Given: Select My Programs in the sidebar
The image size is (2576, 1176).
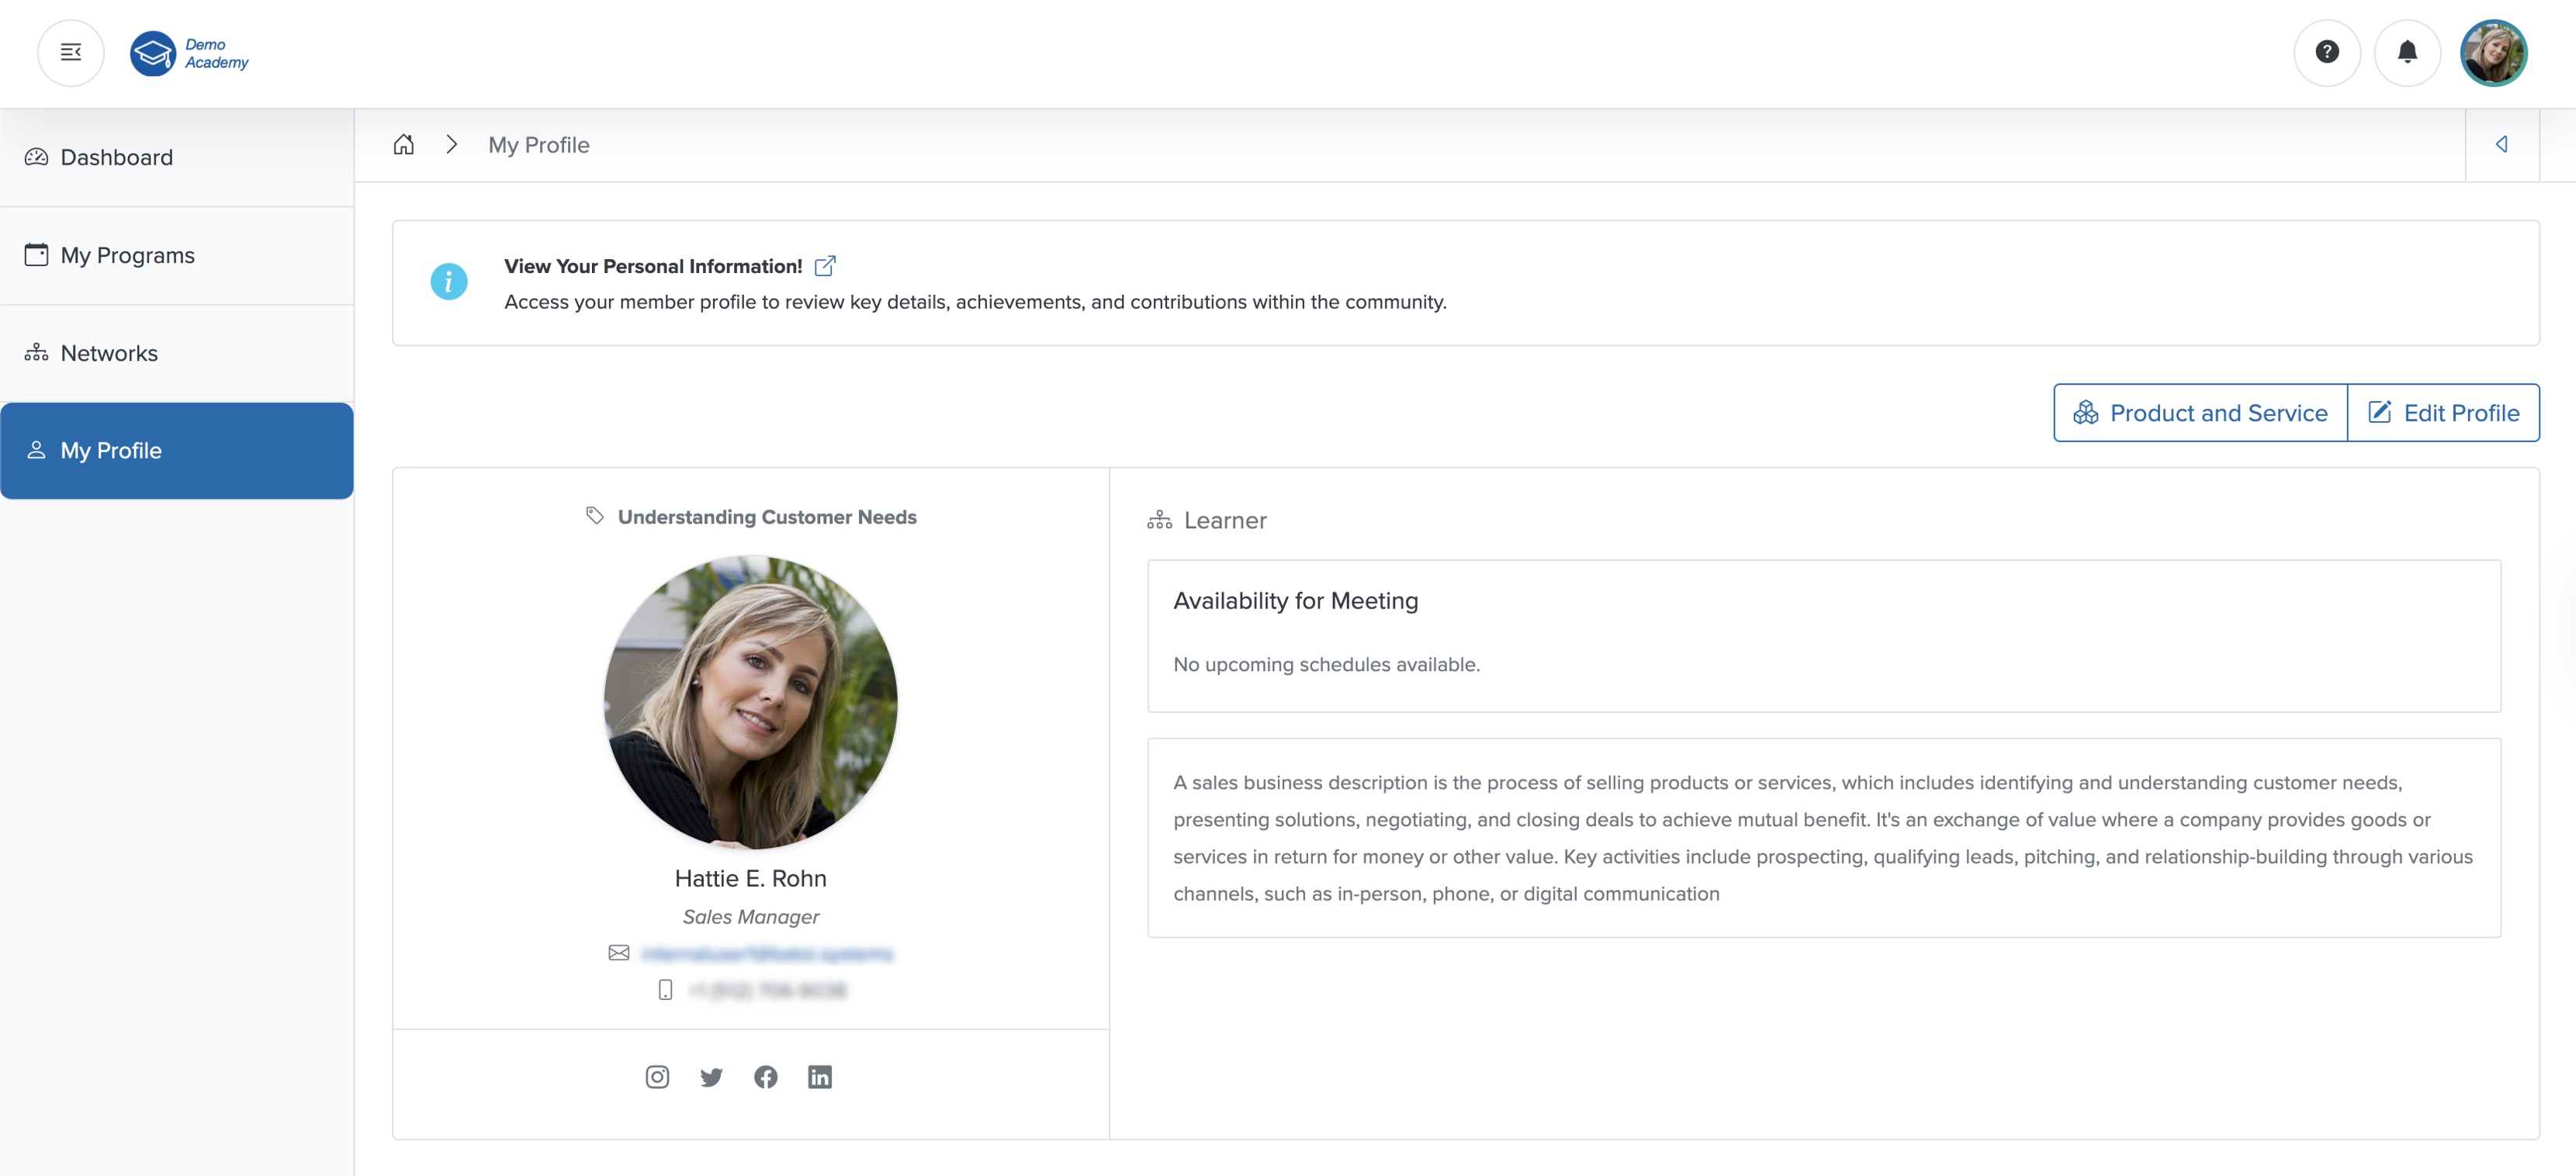Looking at the screenshot, I should pyautogui.click(x=127, y=255).
